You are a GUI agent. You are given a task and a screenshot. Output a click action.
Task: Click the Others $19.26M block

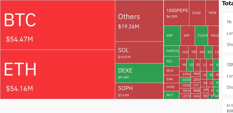pos(139,21)
